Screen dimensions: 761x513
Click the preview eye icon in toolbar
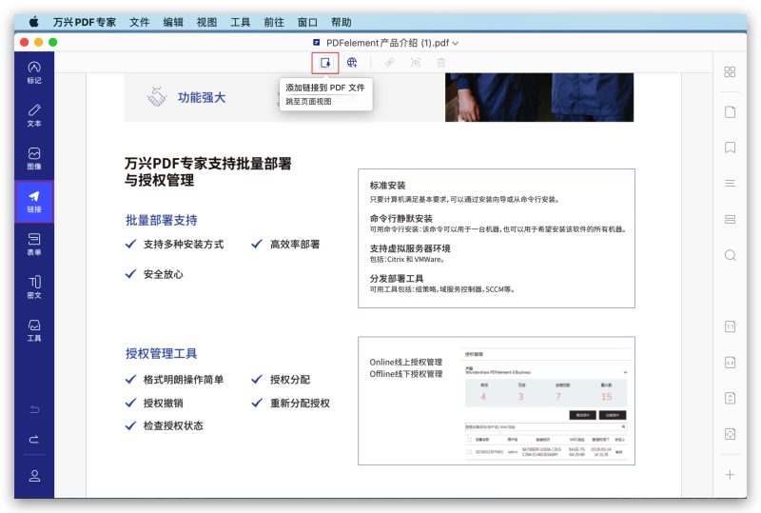[416, 62]
